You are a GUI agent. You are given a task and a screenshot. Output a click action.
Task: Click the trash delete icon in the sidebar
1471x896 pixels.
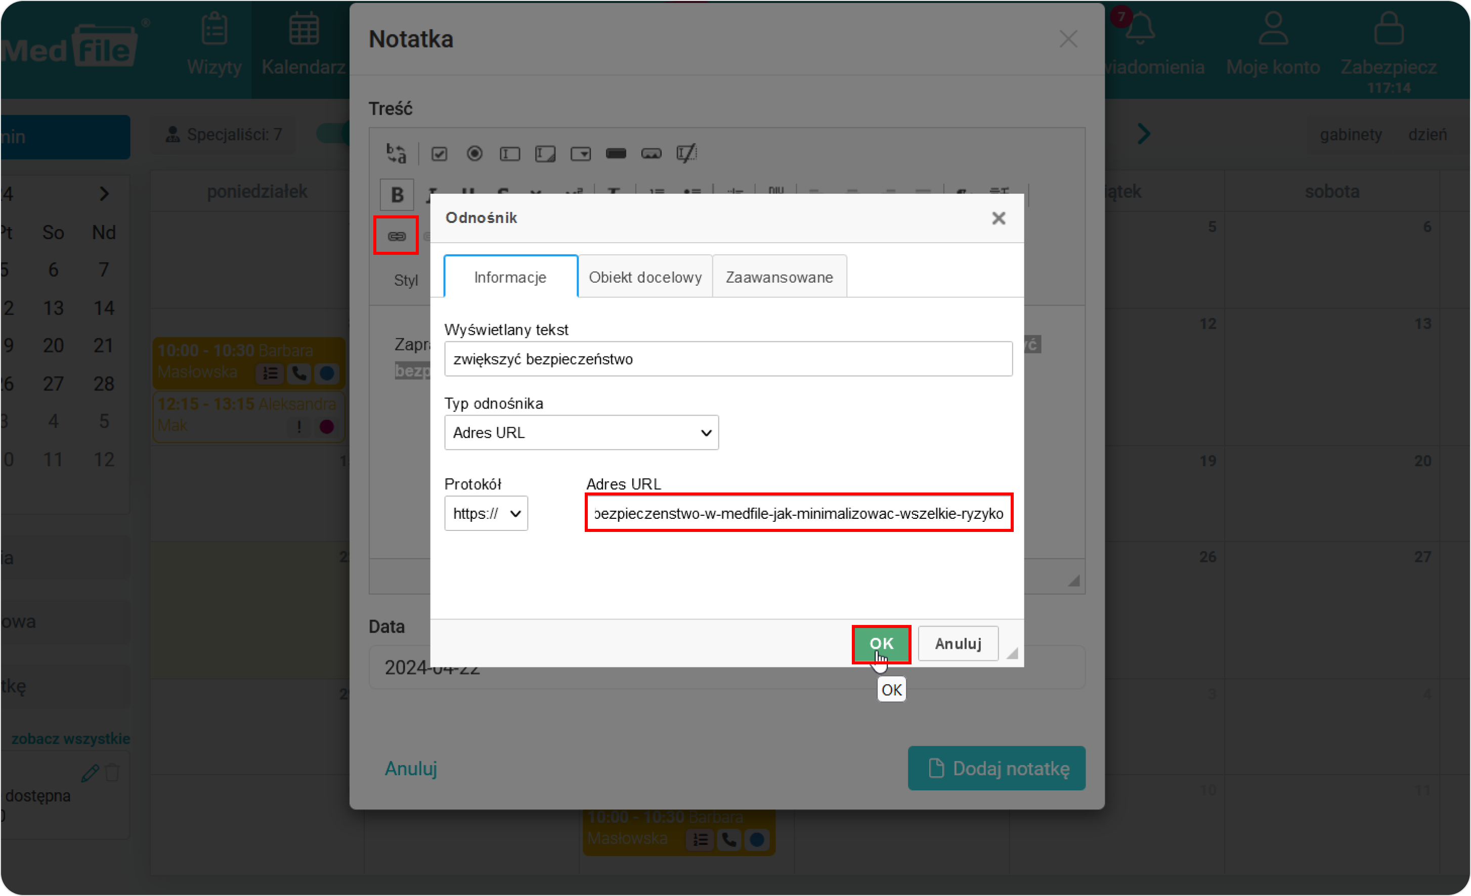pyautogui.click(x=112, y=773)
